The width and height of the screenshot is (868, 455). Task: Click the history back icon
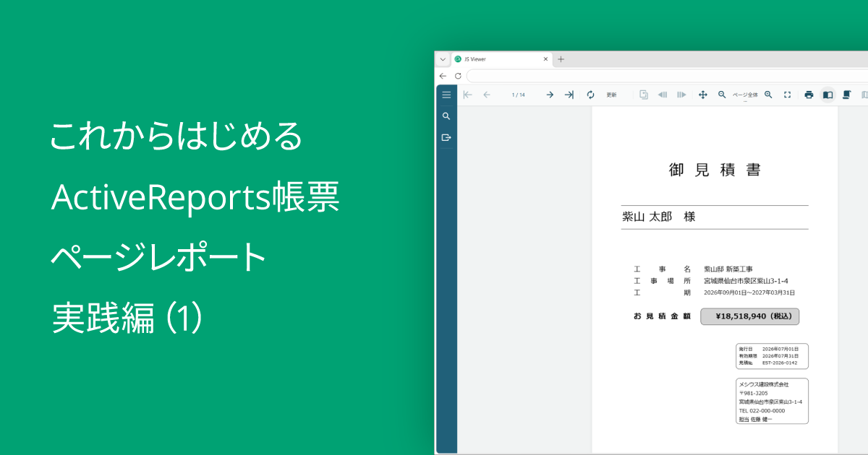click(662, 95)
